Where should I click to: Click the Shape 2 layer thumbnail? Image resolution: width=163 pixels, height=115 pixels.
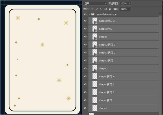pos(95,68)
